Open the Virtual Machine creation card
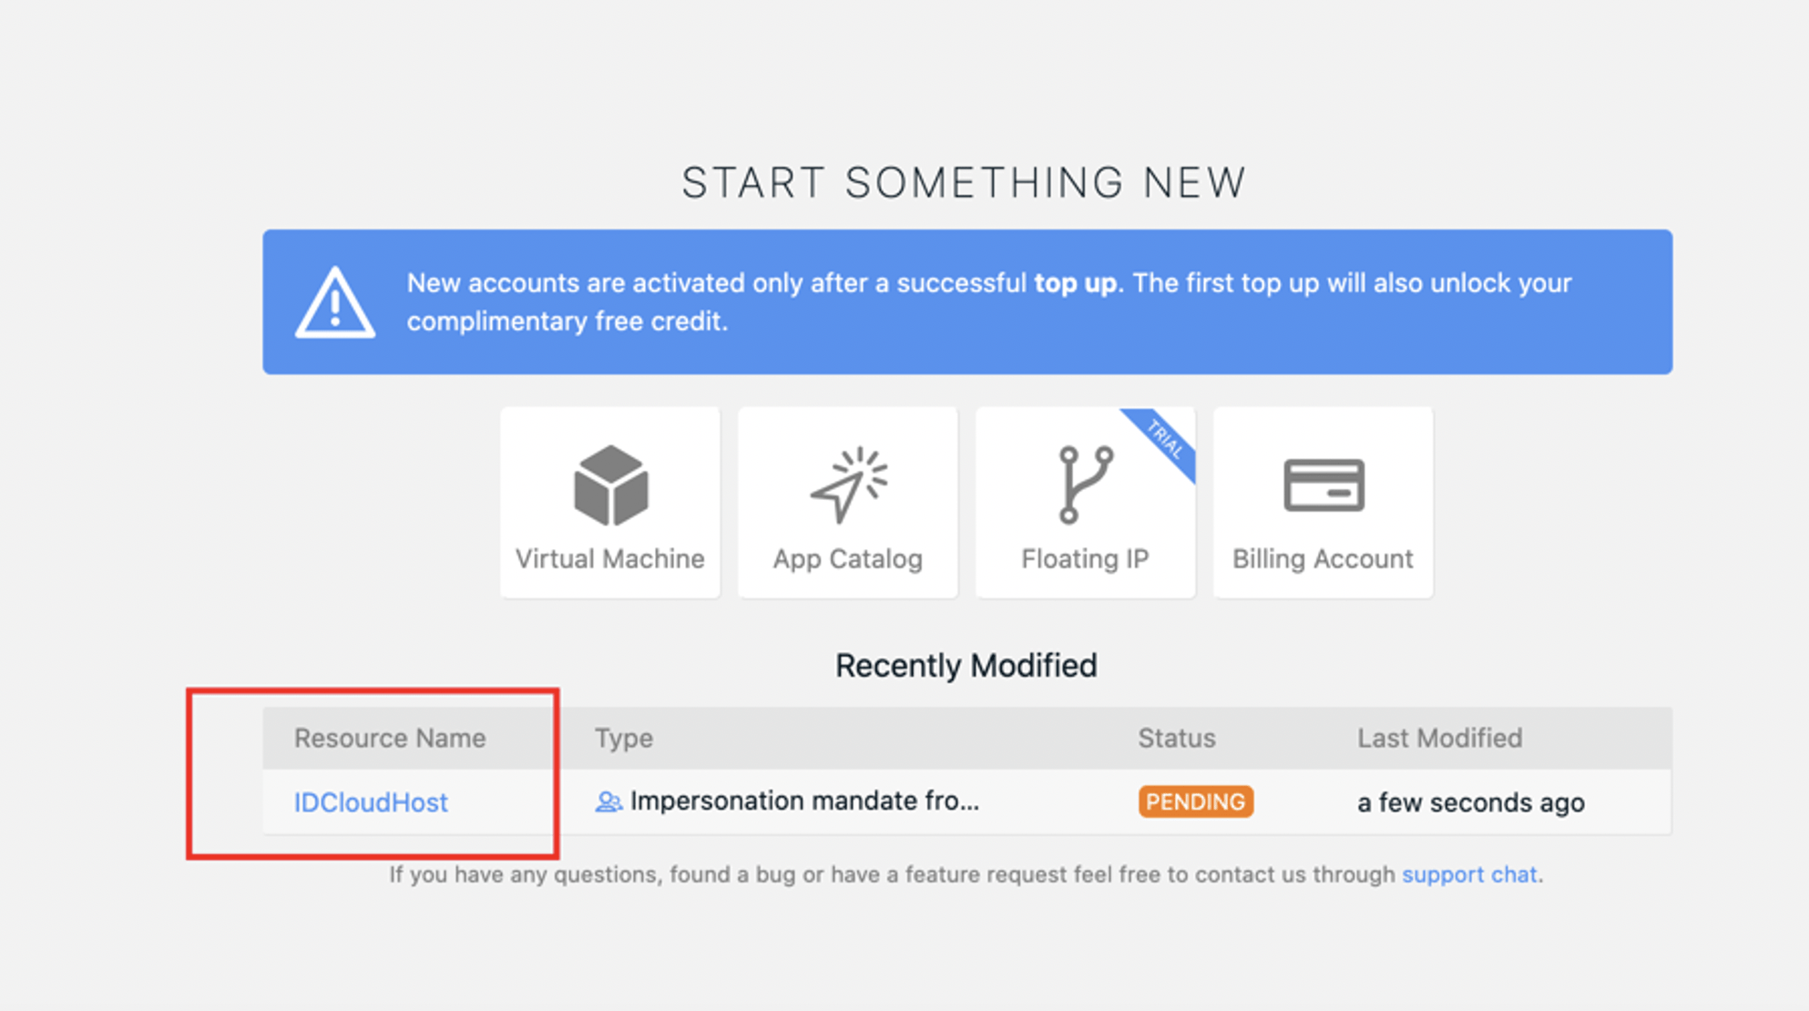The width and height of the screenshot is (1809, 1011). pyautogui.click(x=609, y=503)
